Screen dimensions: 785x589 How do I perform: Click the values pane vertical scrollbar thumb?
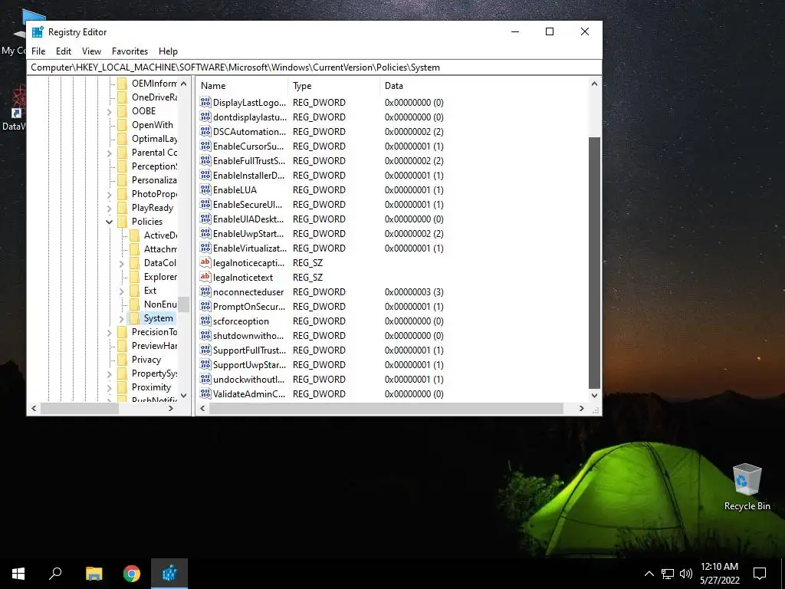tap(594, 263)
